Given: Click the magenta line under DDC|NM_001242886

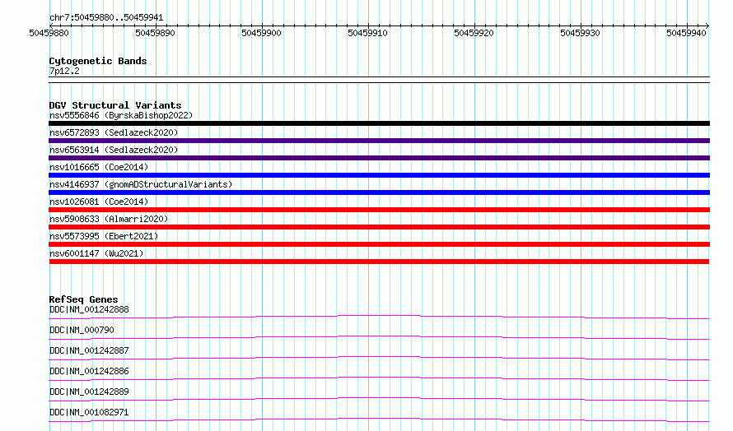Looking at the screenshot, I should 379,379.
